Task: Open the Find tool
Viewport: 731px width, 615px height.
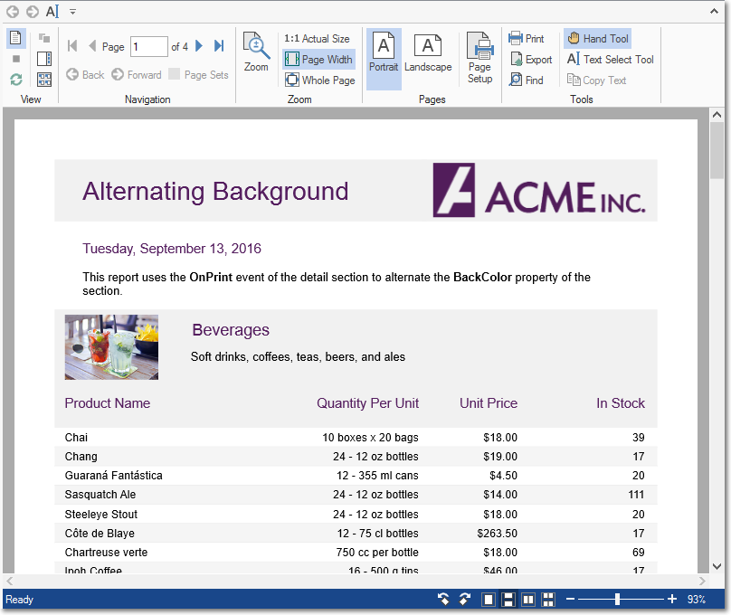Action: tap(527, 80)
